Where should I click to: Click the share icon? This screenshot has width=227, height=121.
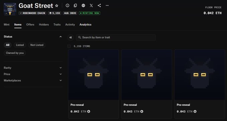(99, 5)
